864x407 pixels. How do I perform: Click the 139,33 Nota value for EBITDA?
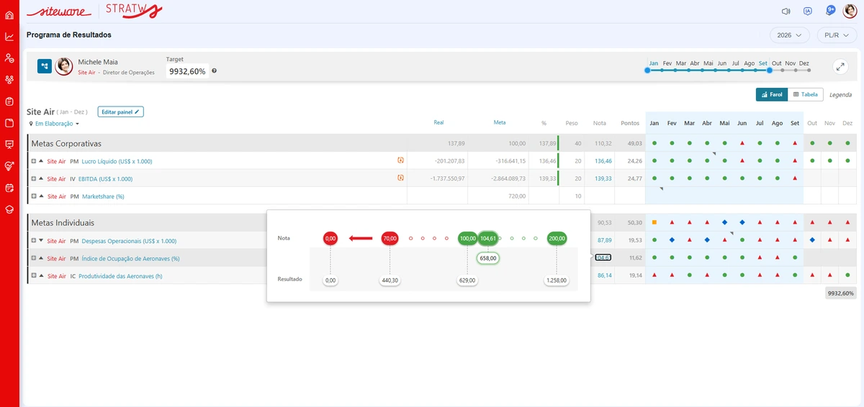click(603, 178)
